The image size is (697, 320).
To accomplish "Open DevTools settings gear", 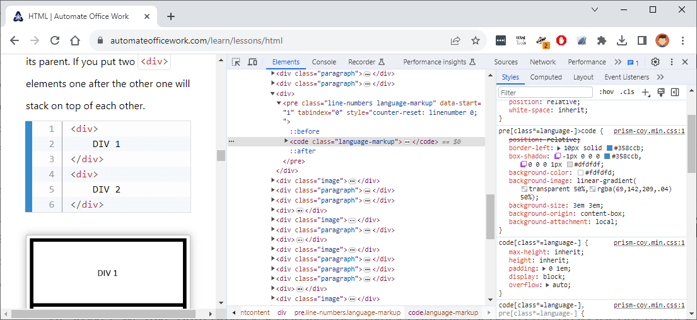I will (655, 62).
